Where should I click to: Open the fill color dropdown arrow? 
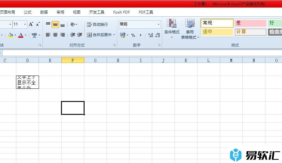(x=15, y=35)
